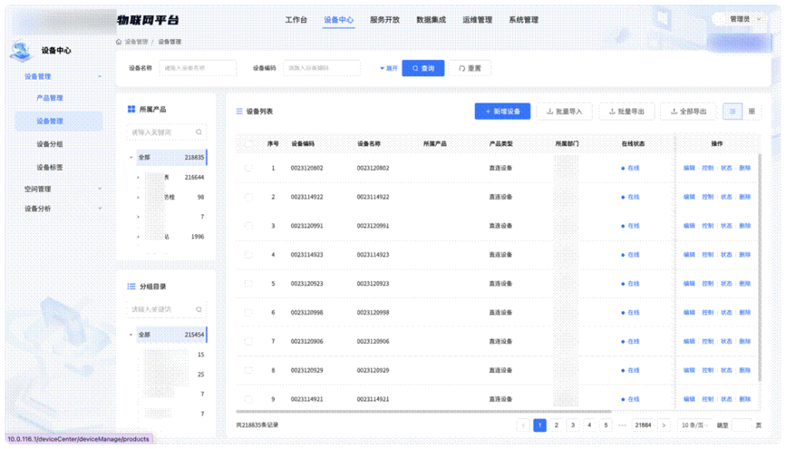This screenshot has height=449, width=786.
Task: Click the 设备列表 list icon
Action: tap(239, 111)
